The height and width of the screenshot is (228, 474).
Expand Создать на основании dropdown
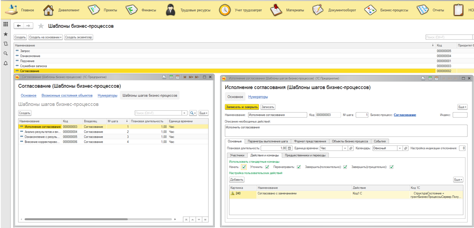coord(46,37)
